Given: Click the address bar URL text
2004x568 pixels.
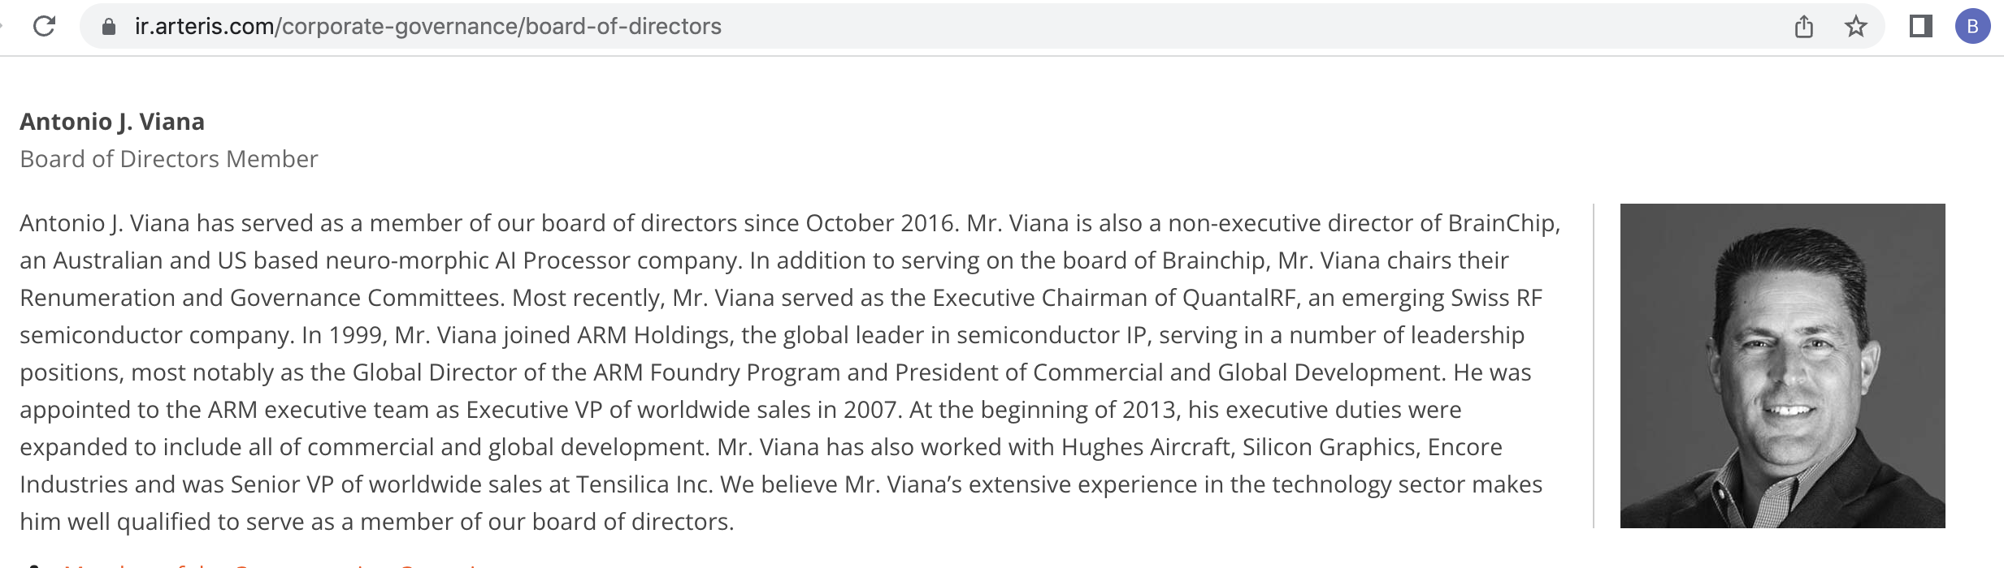Looking at the screenshot, I should (428, 27).
